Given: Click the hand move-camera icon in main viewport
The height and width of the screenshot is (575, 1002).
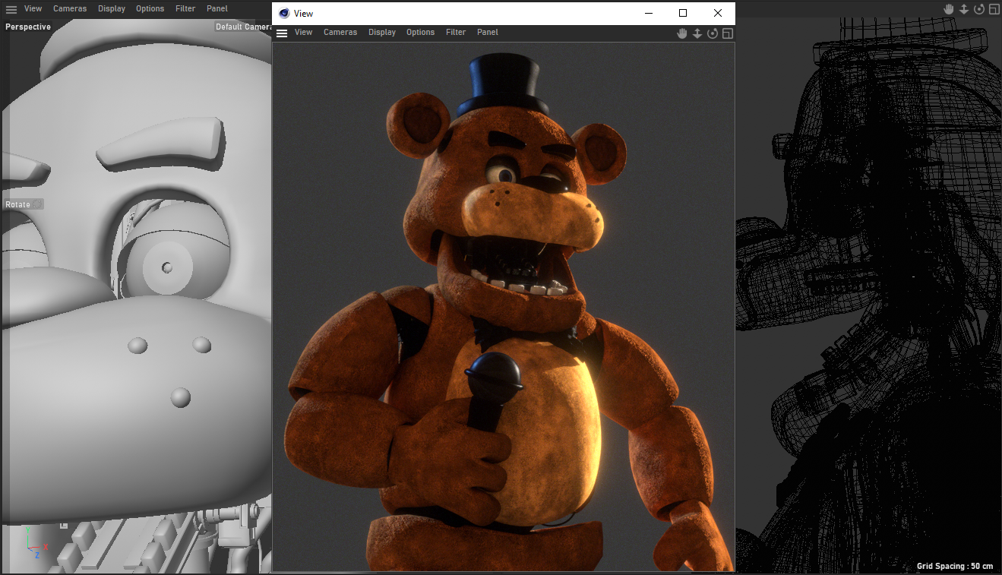Looking at the screenshot, I should coord(949,9).
